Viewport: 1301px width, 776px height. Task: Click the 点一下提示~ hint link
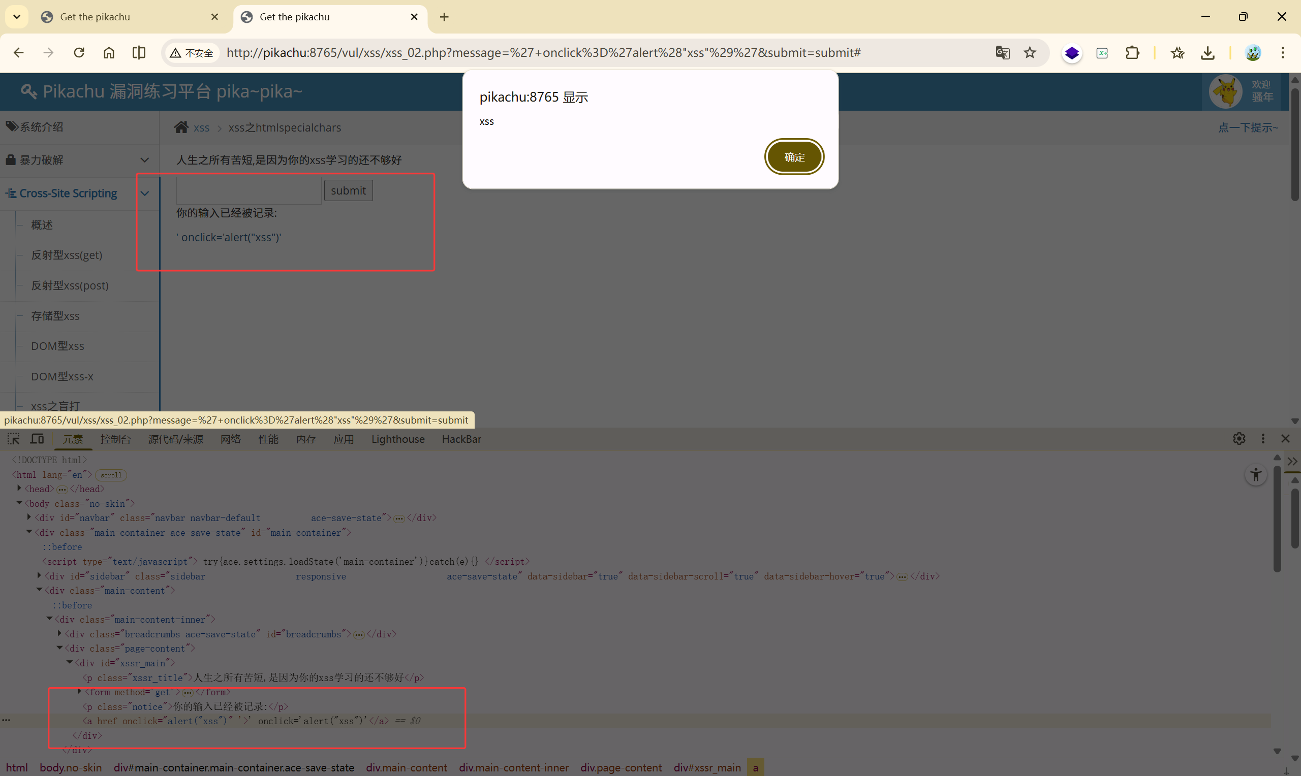tap(1248, 127)
